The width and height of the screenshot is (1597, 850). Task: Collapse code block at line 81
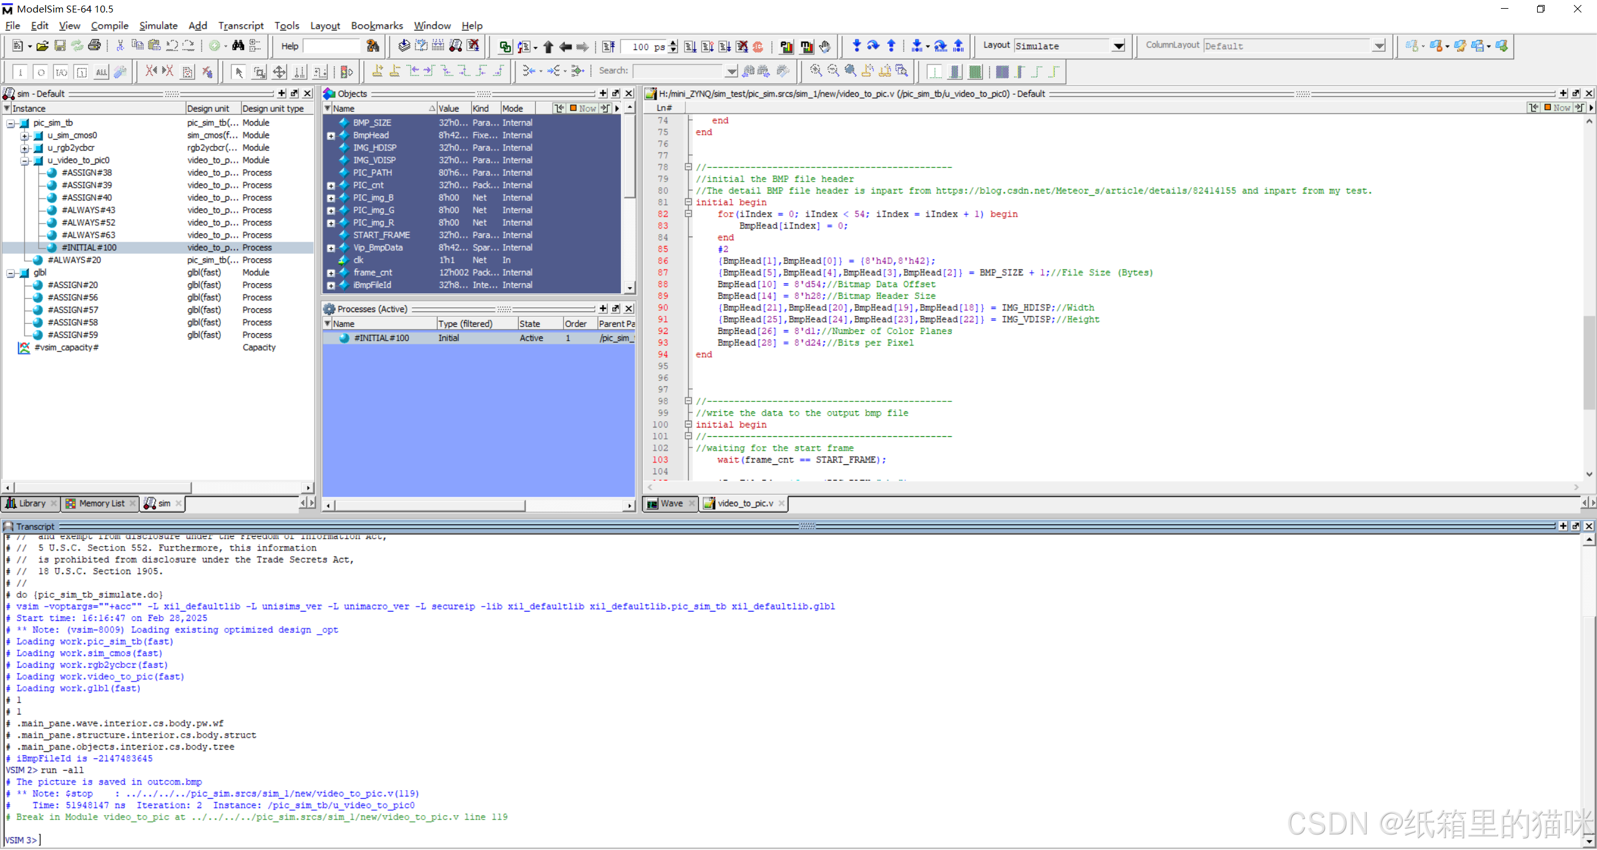pyautogui.click(x=688, y=202)
